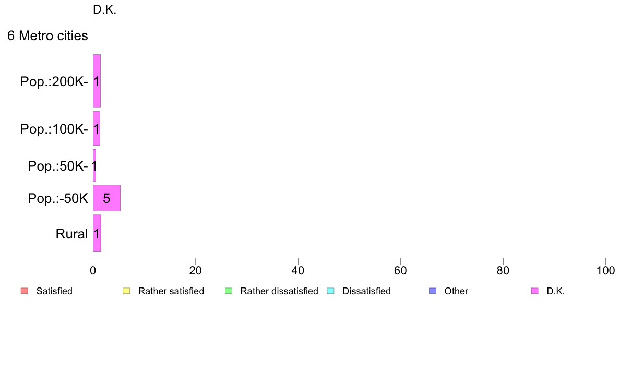
Task: Click the Rather dissatisfied legend text
Action: (279, 291)
